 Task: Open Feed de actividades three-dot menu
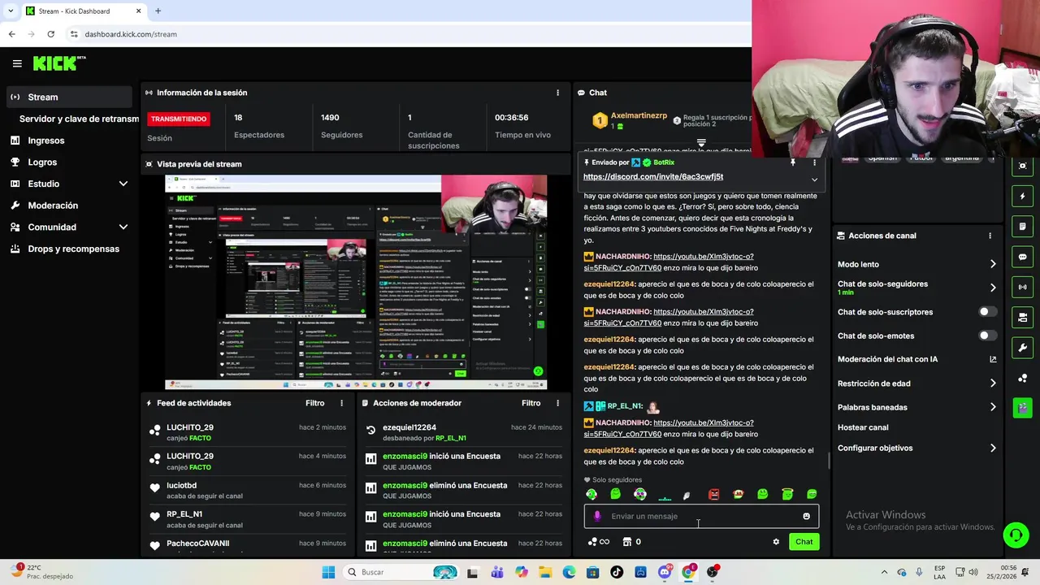pos(341,403)
